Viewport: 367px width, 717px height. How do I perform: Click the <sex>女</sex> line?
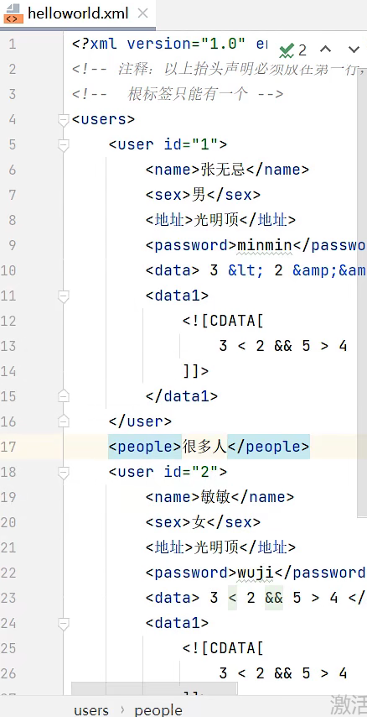click(203, 522)
